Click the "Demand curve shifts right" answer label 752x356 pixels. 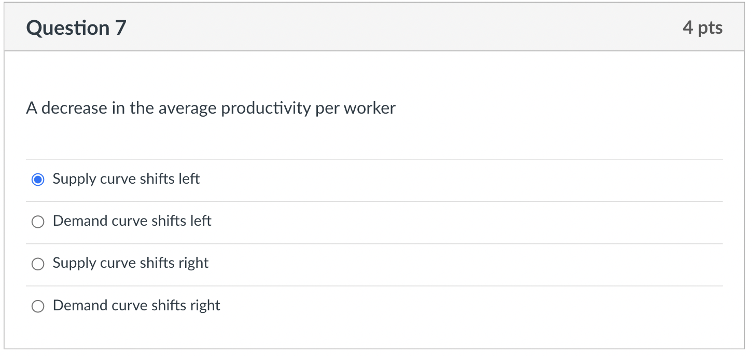135,306
